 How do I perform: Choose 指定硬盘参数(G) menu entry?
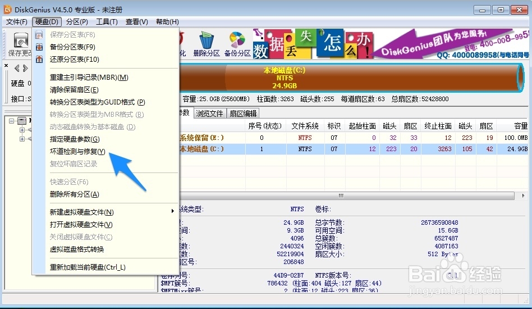tap(75, 139)
